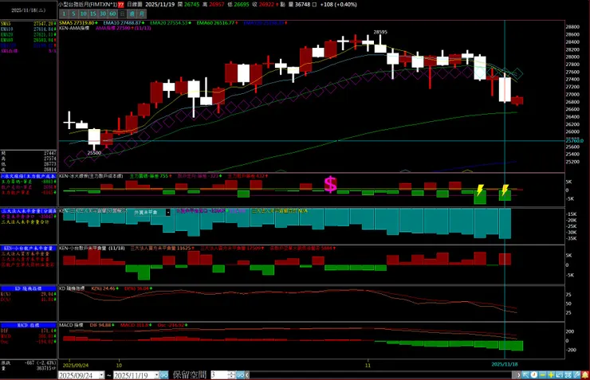Select the daily (日) timeframe button
This screenshot has height=380, width=590.
click(x=122, y=14)
